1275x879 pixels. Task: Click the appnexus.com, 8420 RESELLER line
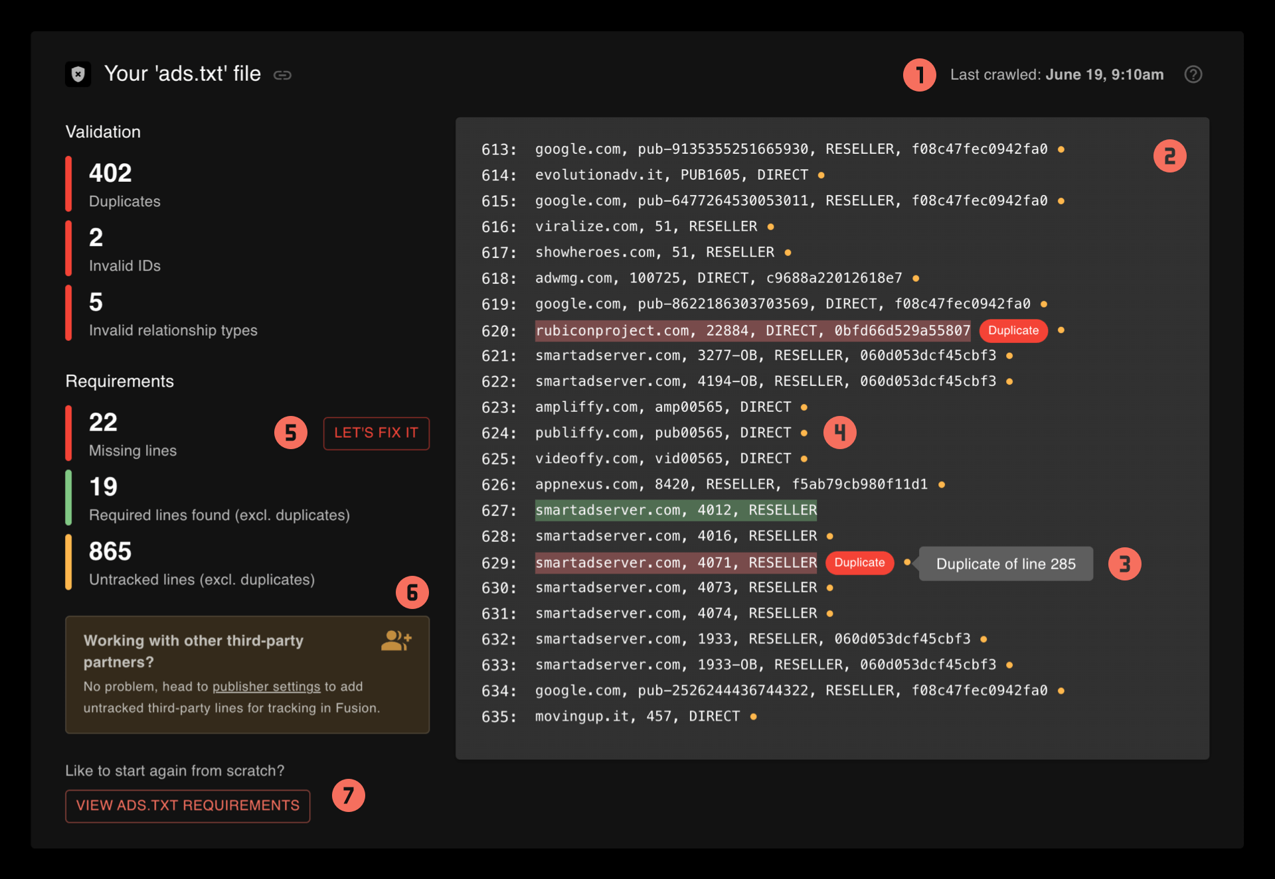tap(731, 485)
